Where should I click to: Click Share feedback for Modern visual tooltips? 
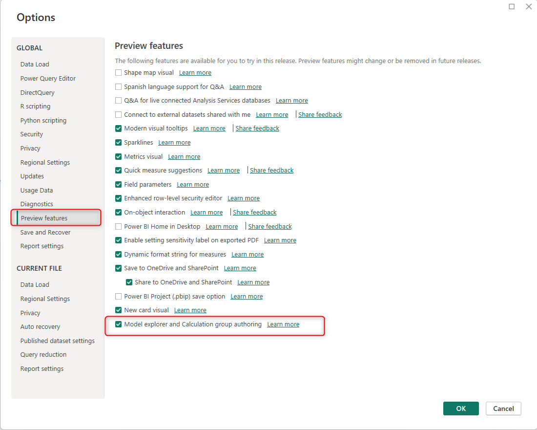257,129
